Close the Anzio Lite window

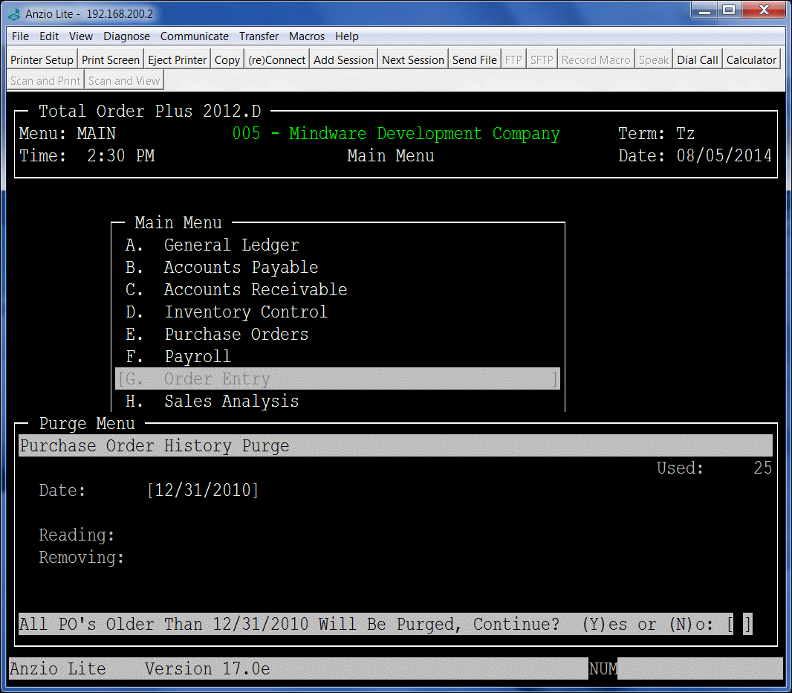[x=765, y=10]
